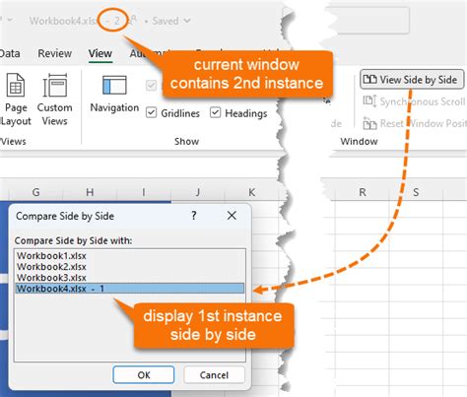The width and height of the screenshot is (467, 397).
Task: Switch to the Data tab
Action: point(10,53)
